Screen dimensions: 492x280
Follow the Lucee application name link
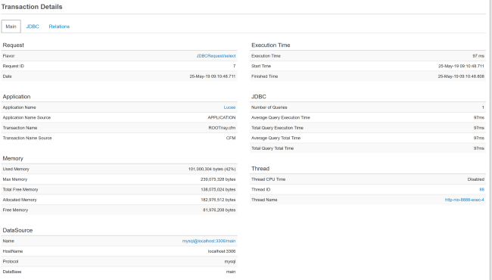click(229, 107)
